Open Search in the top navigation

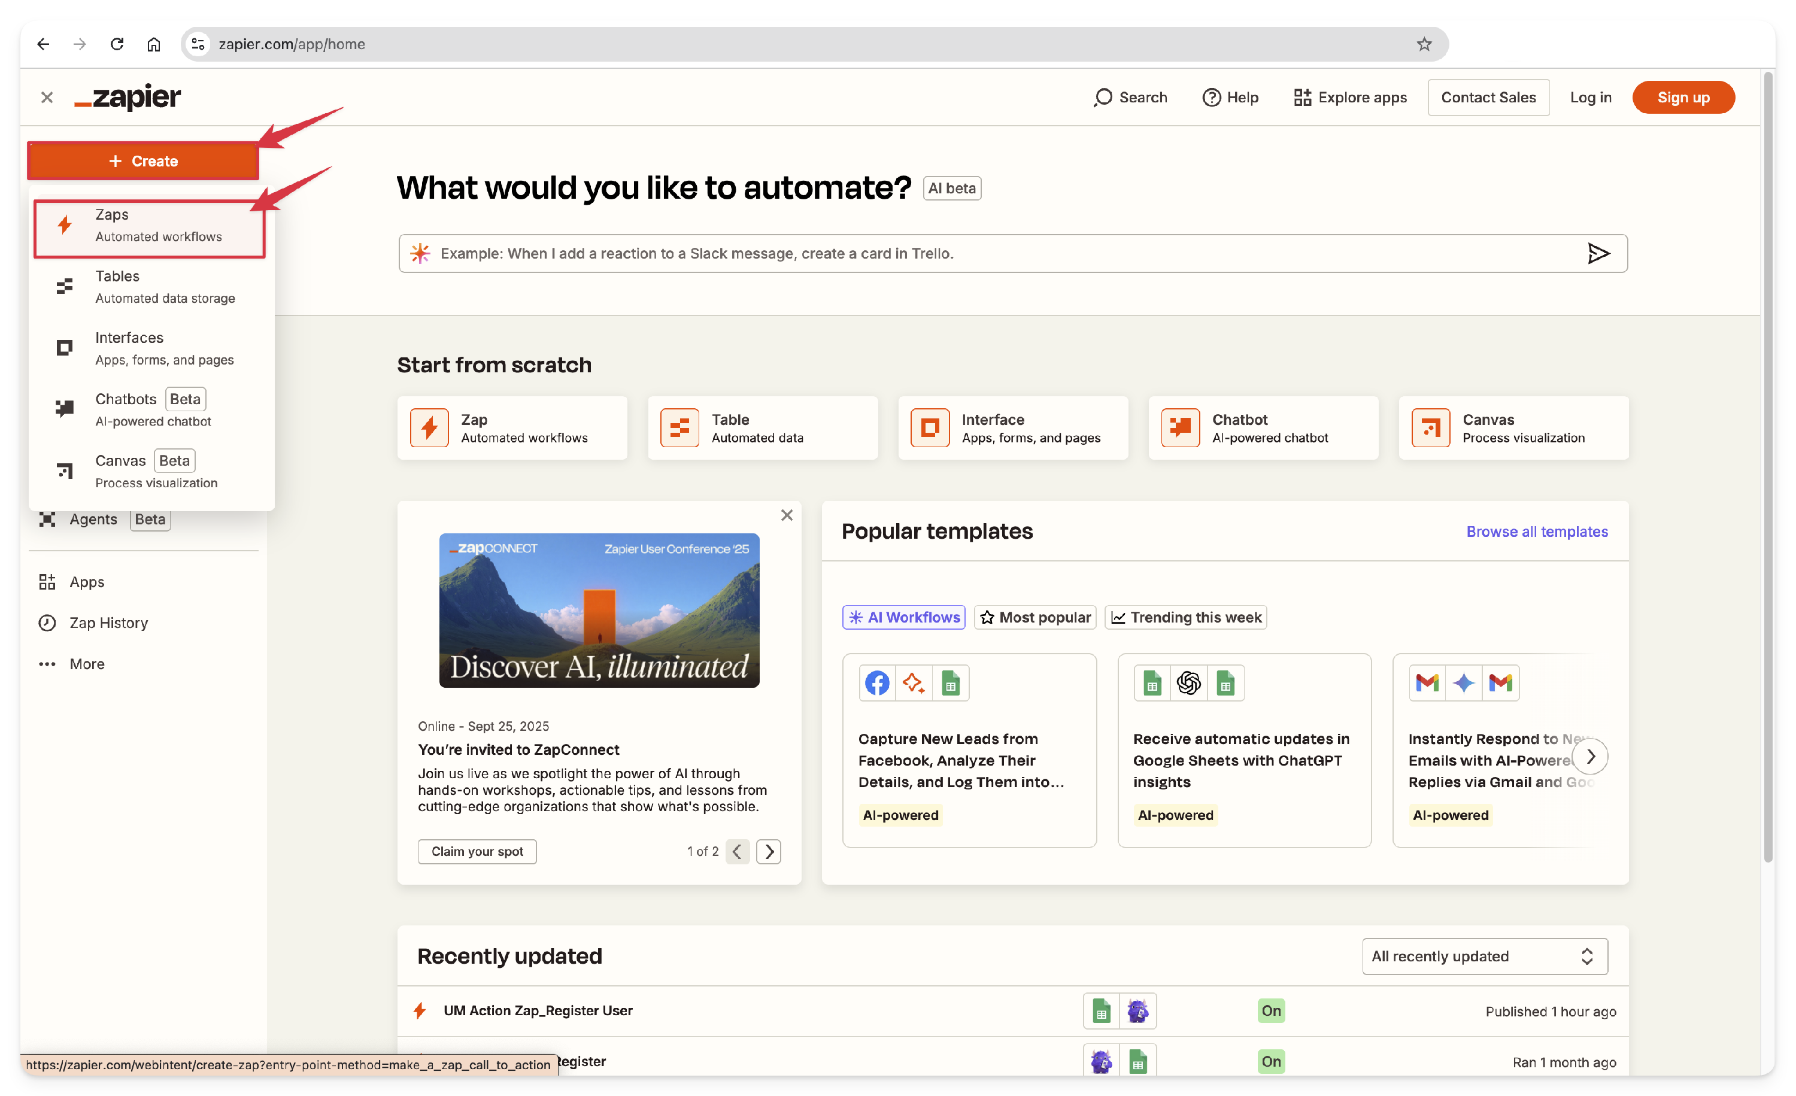tap(1130, 97)
